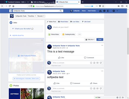
Task: Open the Quick Help question mark icon
Action: point(114,11)
